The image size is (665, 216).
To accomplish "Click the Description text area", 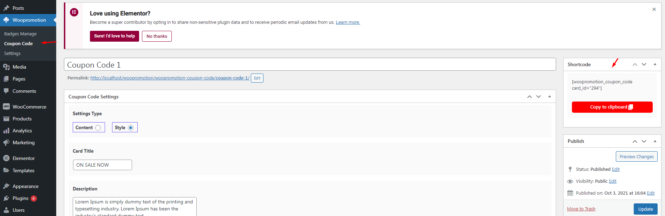I will coord(135,207).
